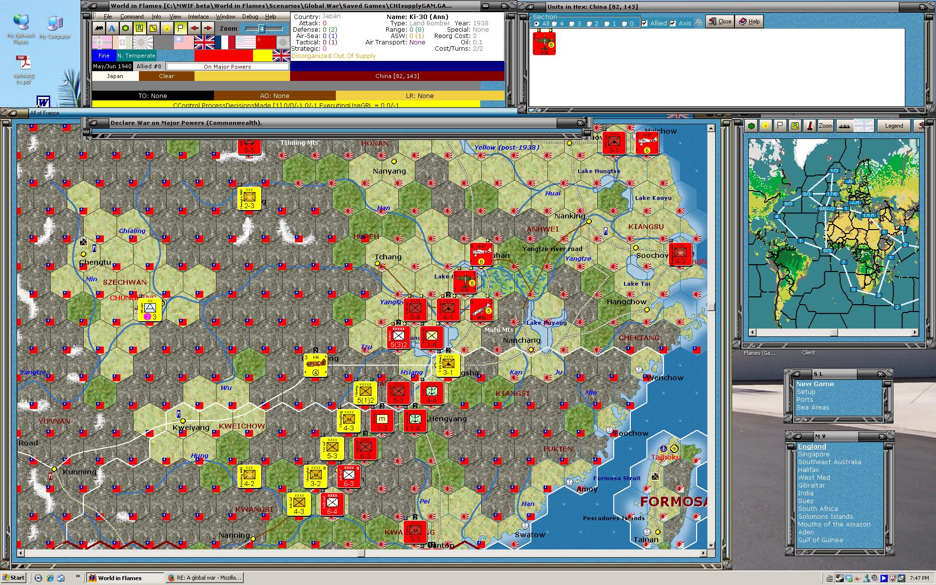The image size is (936, 585).
Task: Select section 0 radio button
Action: coord(624,23)
